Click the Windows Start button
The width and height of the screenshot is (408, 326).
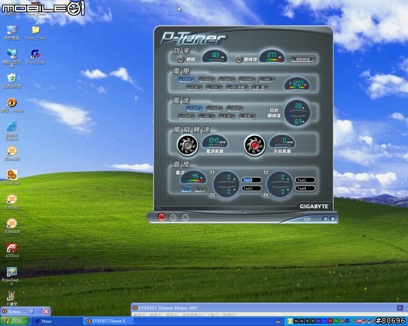(14, 321)
